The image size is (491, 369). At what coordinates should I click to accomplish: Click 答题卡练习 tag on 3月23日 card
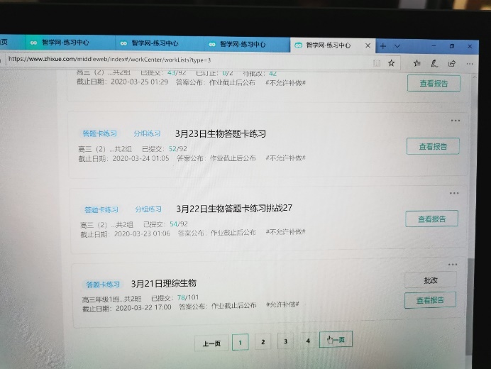click(x=99, y=133)
